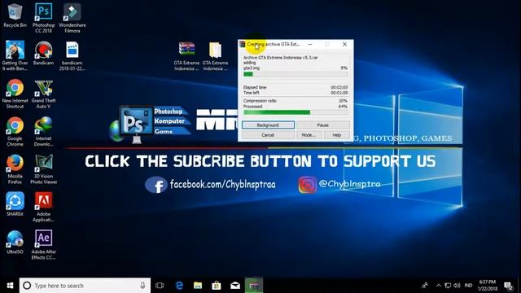Pause the archive creation
This screenshot has height=293, width=521.
322,125
